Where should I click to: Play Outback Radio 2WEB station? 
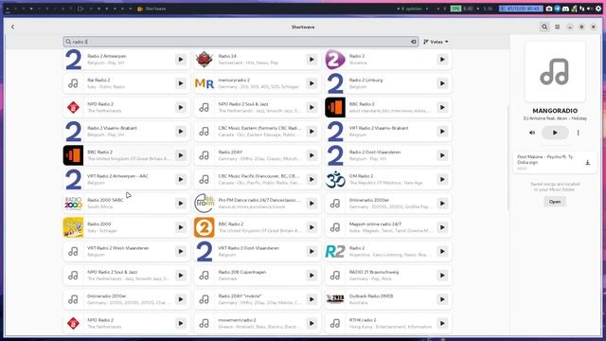pos(442,299)
